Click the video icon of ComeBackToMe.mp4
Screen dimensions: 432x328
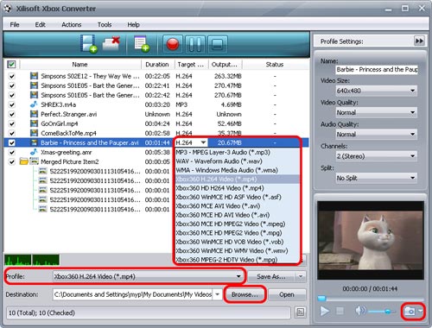(x=34, y=133)
